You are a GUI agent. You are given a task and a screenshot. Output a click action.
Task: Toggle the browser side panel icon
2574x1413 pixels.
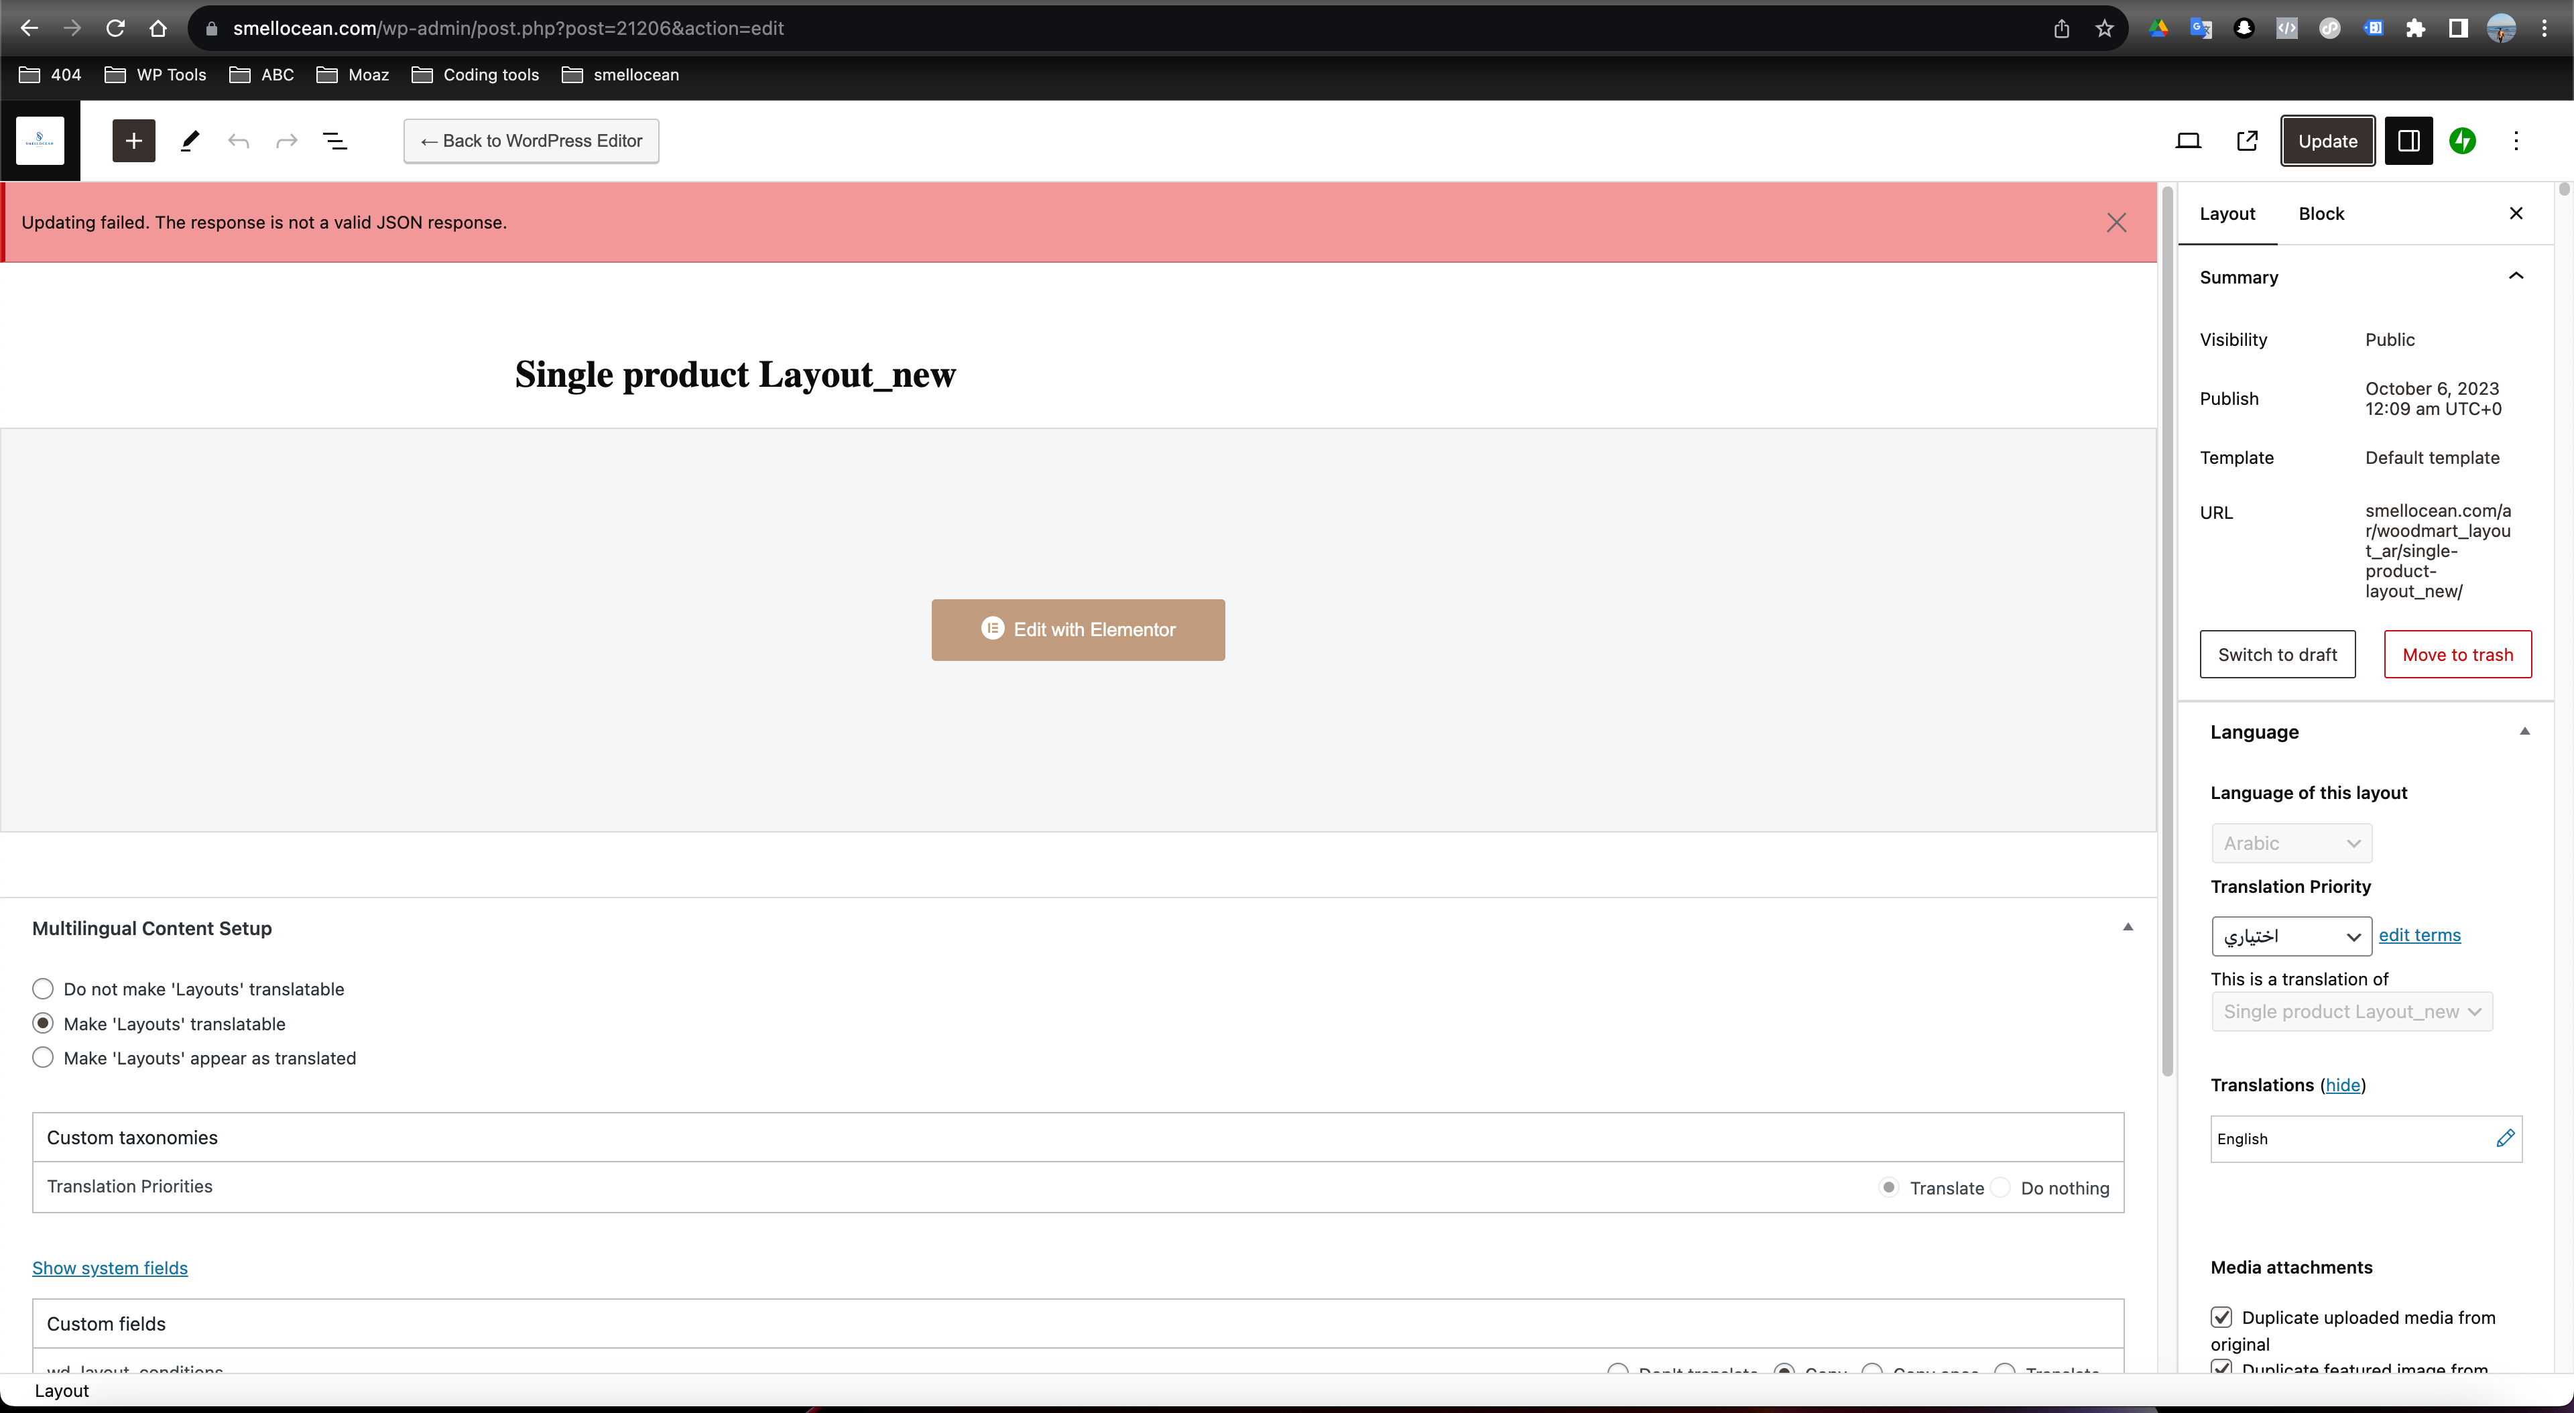tap(2458, 28)
